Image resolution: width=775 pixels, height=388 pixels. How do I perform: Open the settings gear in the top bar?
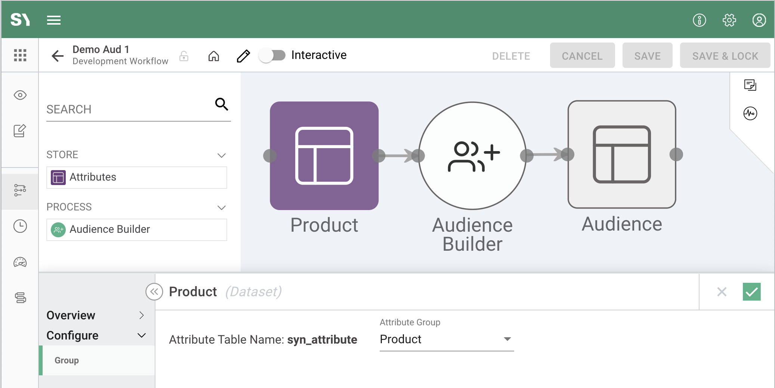(729, 20)
